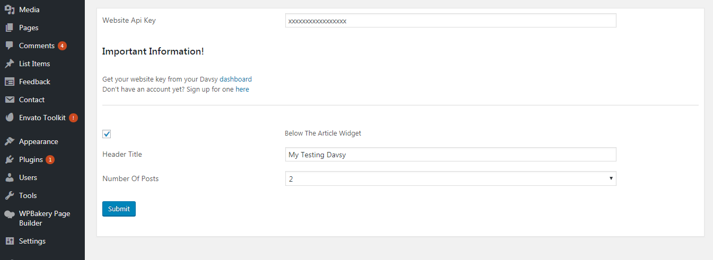Click the Envato Toolkit leaf icon
This screenshot has width=713, height=260.
9,118
